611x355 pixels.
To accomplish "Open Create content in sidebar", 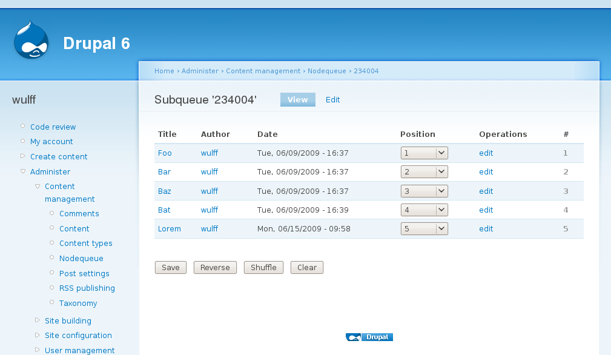I will (59, 157).
